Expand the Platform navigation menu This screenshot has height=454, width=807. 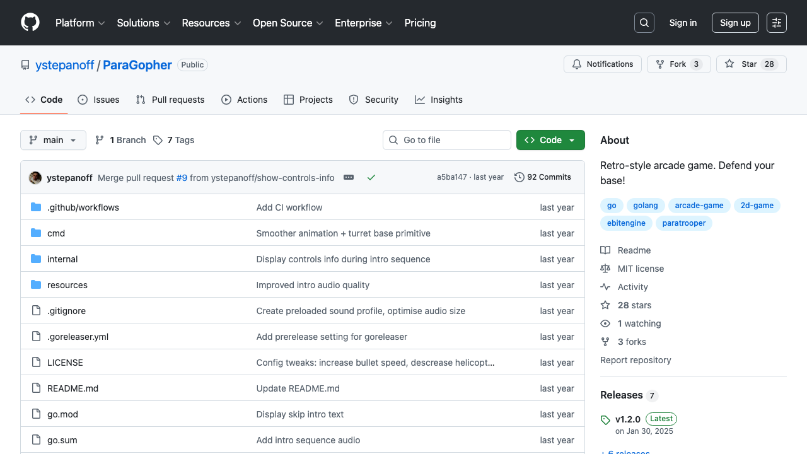click(80, 23)
